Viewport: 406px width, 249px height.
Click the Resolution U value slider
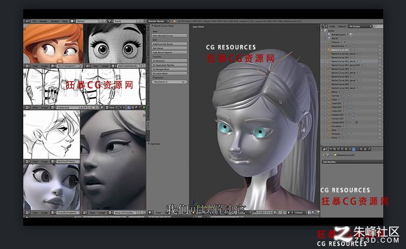point(169,82)
